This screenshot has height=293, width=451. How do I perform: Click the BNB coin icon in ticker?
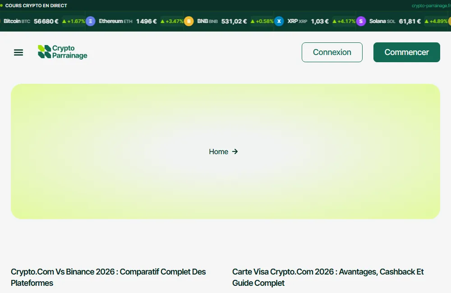(189, 21)
